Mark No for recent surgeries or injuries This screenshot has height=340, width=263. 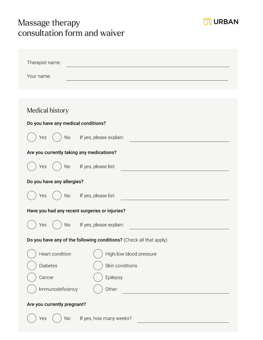[57, 225]
